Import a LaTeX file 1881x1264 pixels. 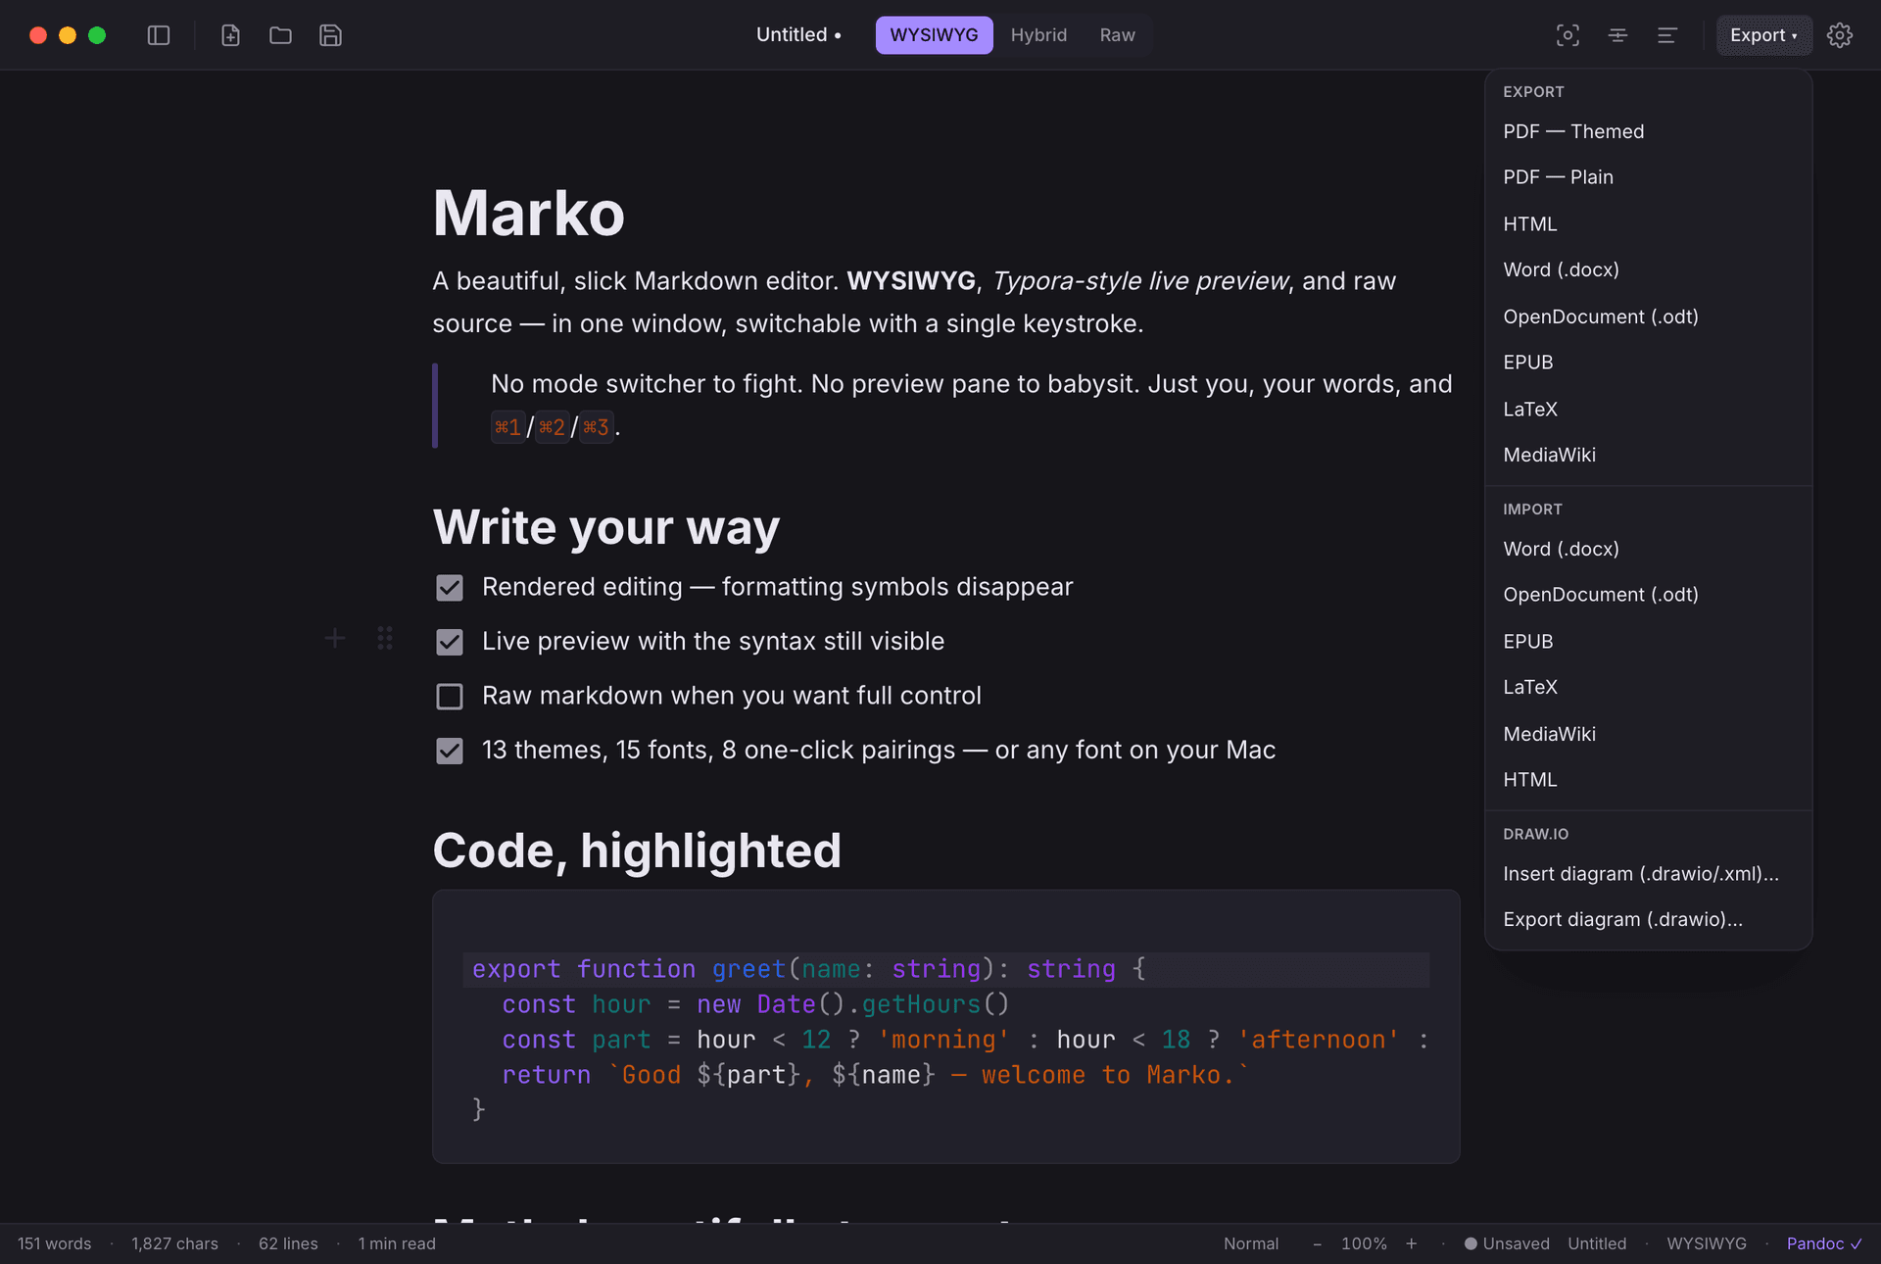click(x=1649, y=687)
